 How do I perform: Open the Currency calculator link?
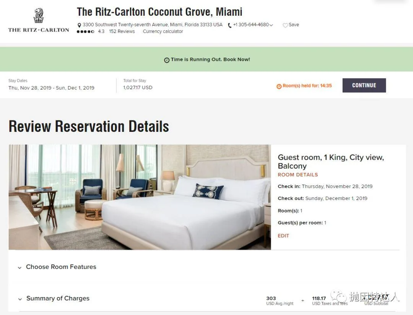[163, 31]
